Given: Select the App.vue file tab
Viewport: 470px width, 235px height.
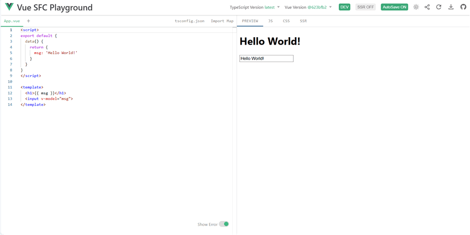Looking at the screenshot, I should click(x=12, y=21).
